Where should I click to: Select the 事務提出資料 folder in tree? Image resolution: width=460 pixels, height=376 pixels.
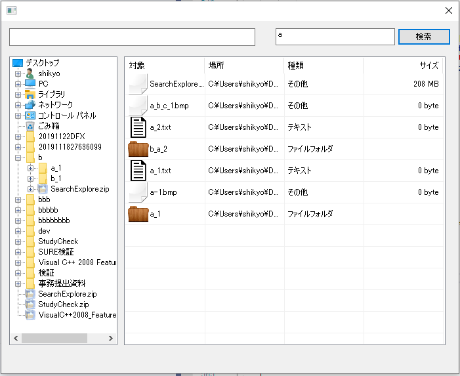coord(62,283)
